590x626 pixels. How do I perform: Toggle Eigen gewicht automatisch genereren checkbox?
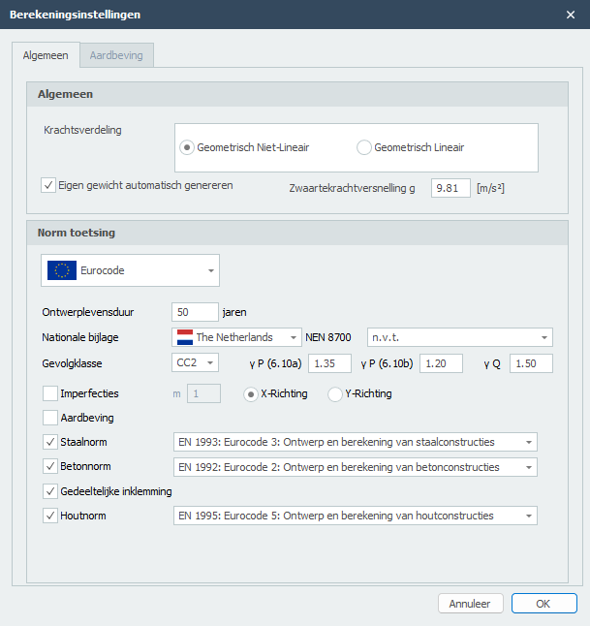pyautogui.click(x=49, y=185)
